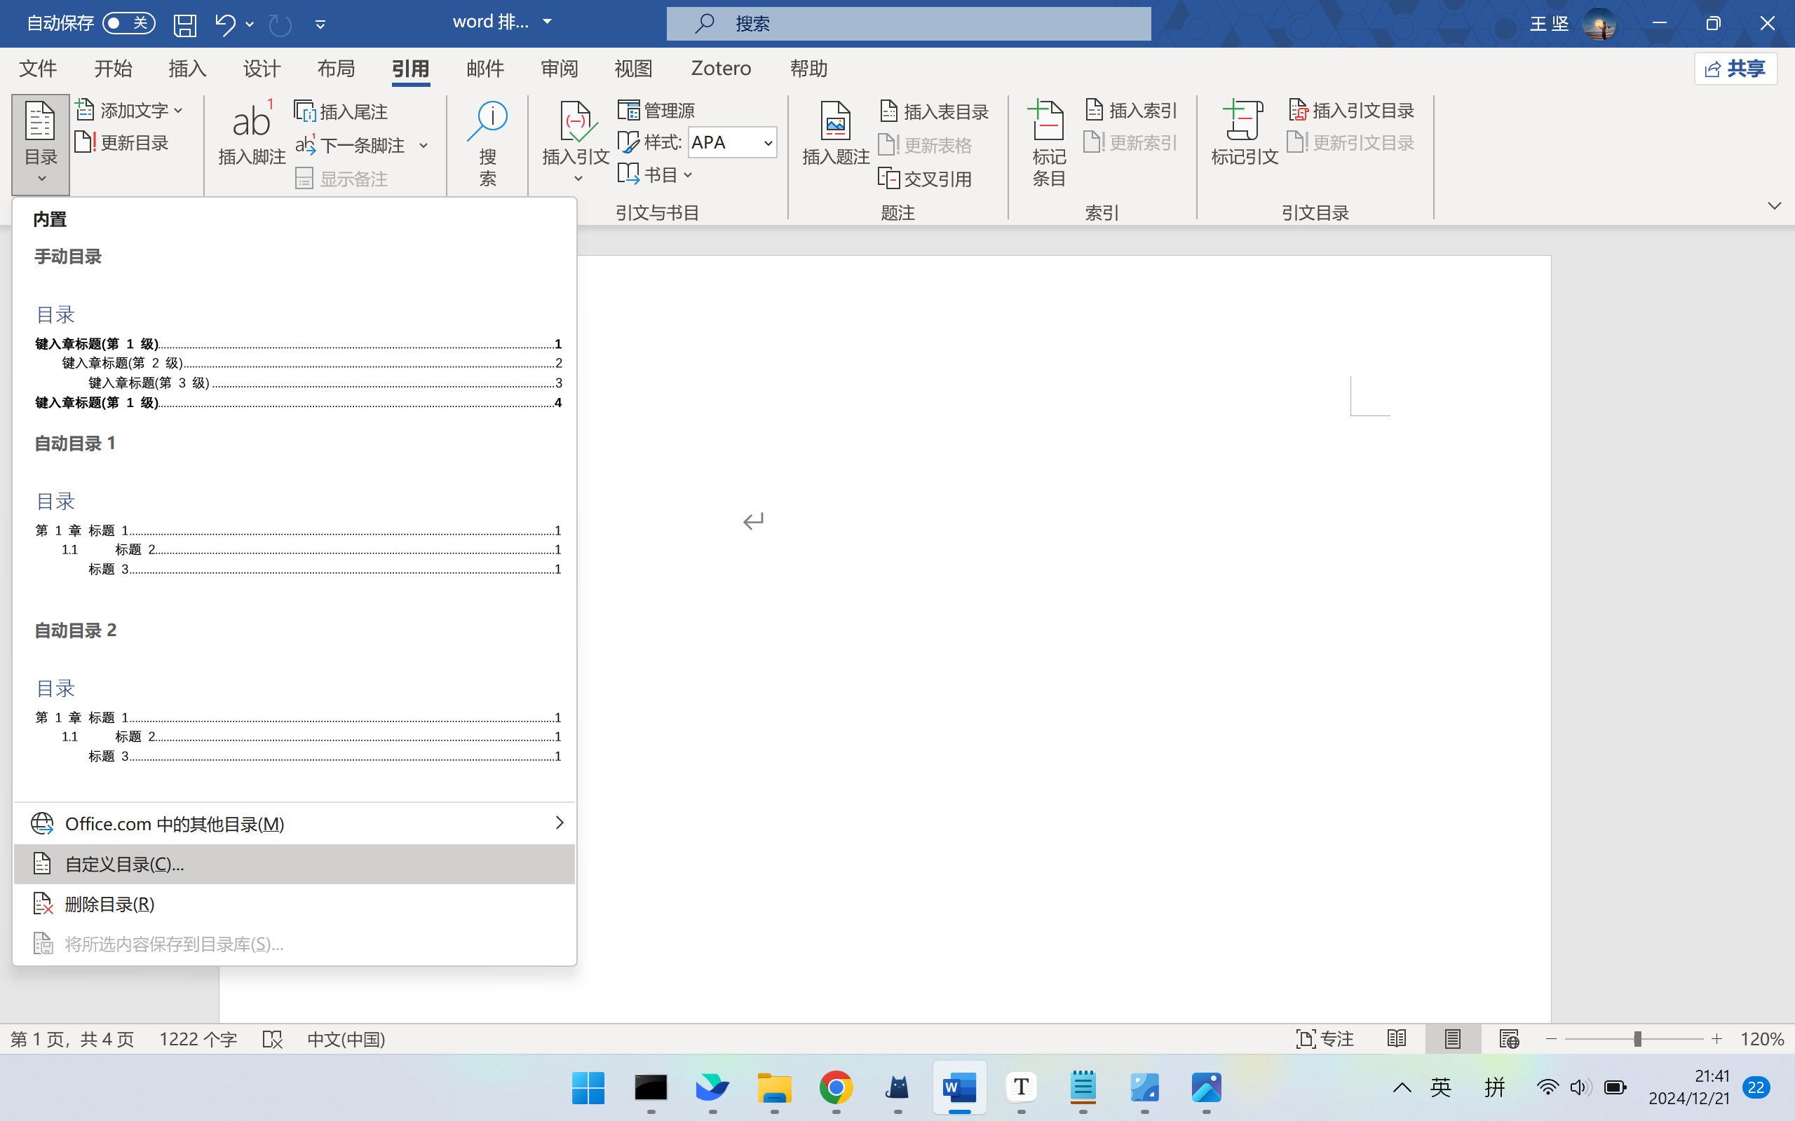Open the Layout ribbon tab

click(336, 69)
